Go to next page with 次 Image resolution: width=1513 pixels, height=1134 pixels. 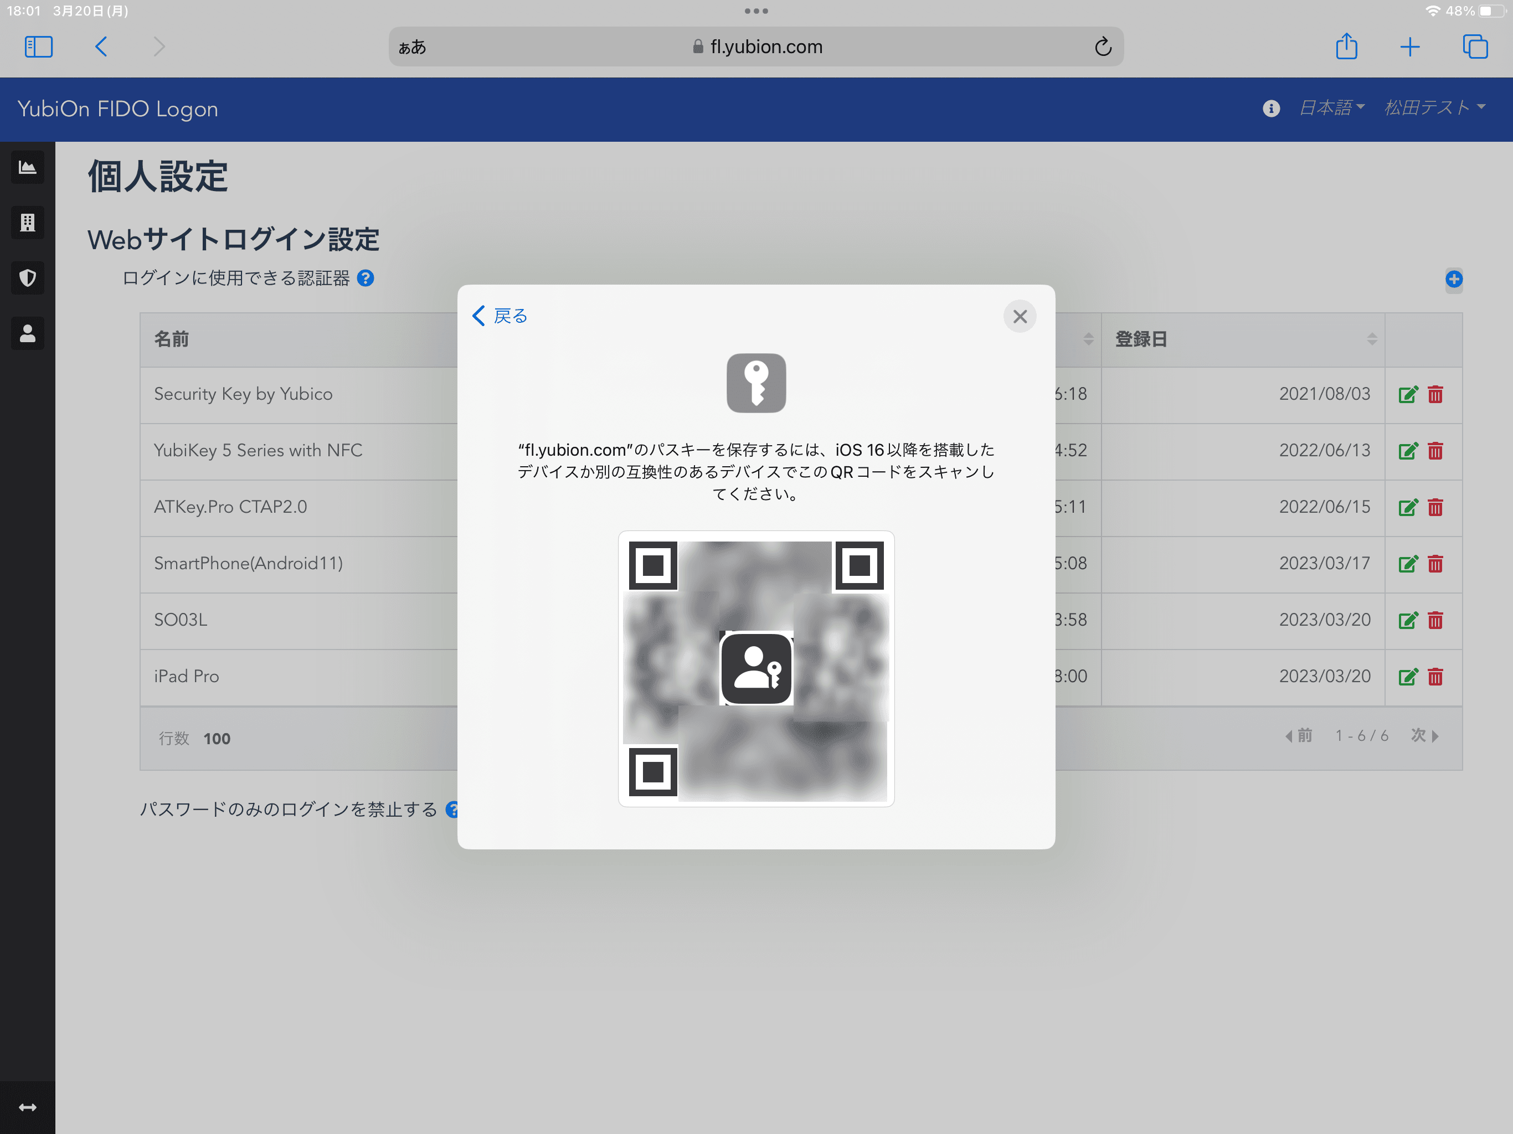[1425, 736]
